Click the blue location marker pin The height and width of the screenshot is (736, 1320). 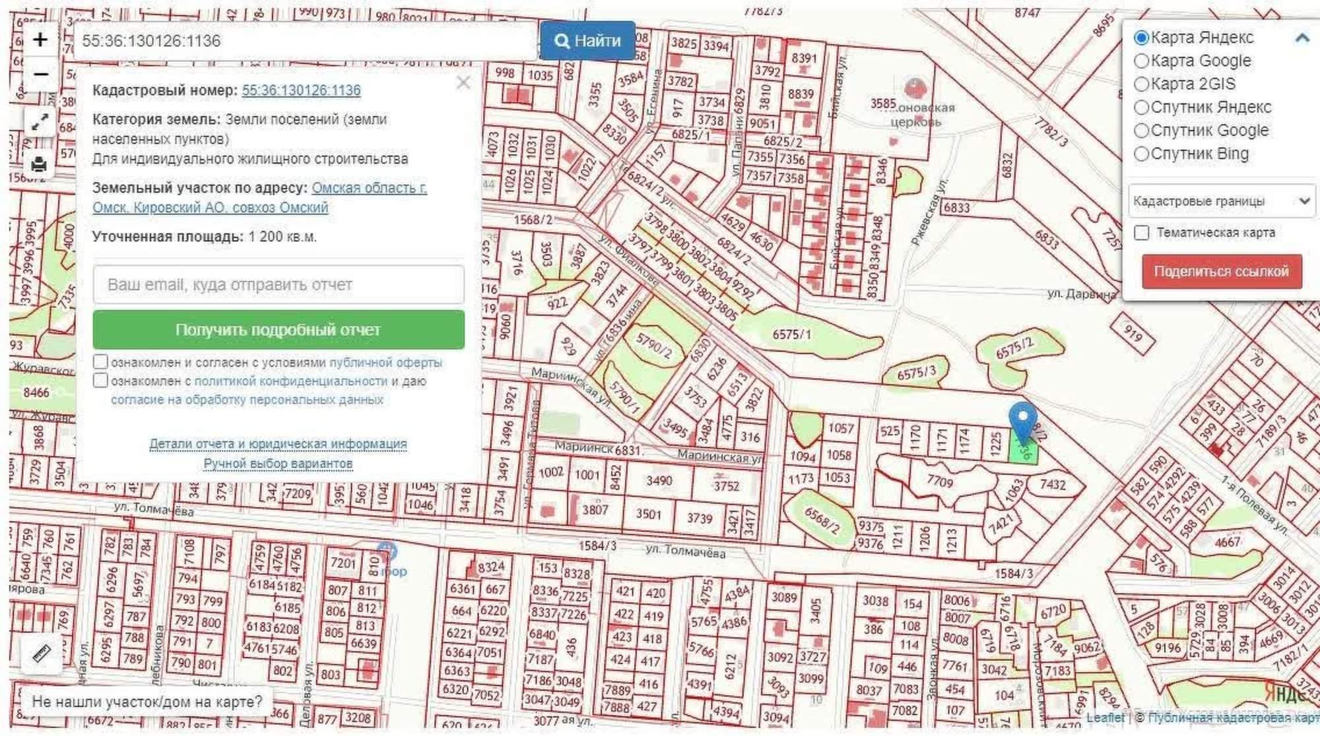pyautogui.click(x=1023, y=422)
